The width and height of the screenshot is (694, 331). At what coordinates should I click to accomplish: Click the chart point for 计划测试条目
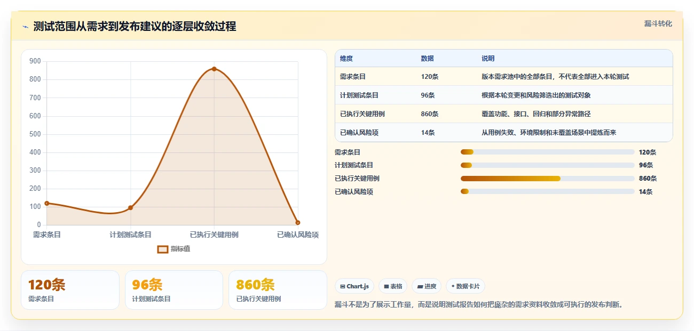click(x=130, y=207)
